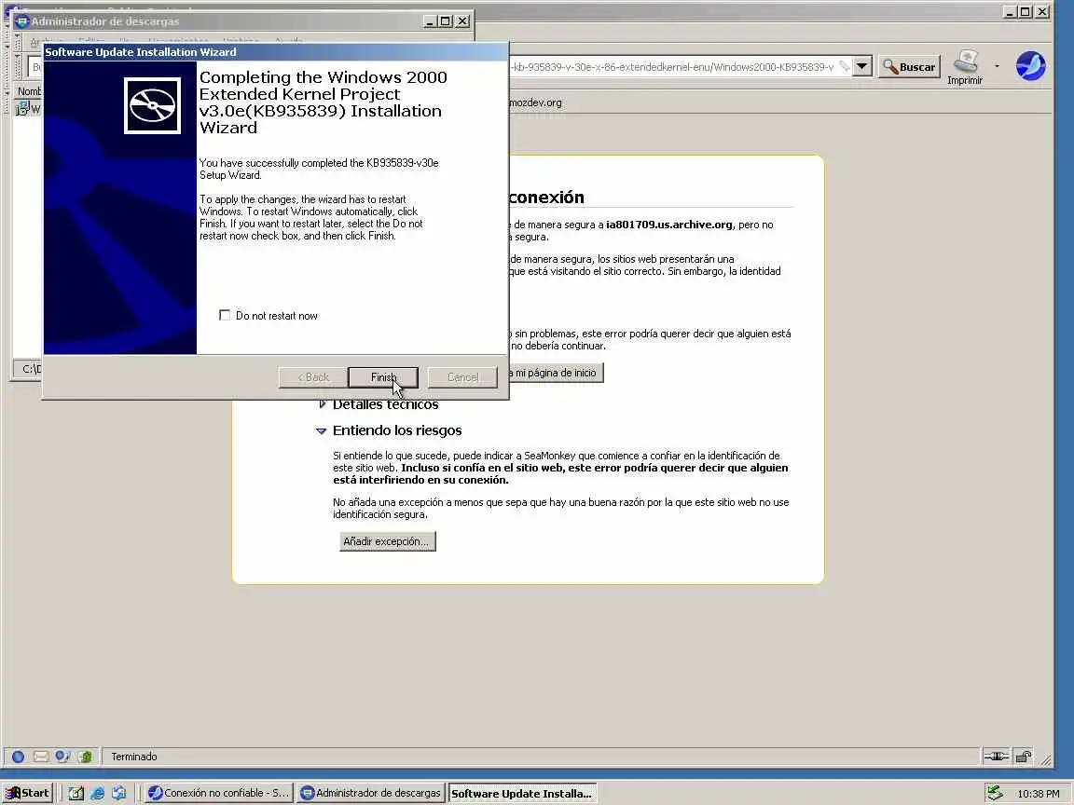Launch Outlook Express from quick launch
Image resolution: width=1074 pixels, height=805 pixels.
click(119, 794)
